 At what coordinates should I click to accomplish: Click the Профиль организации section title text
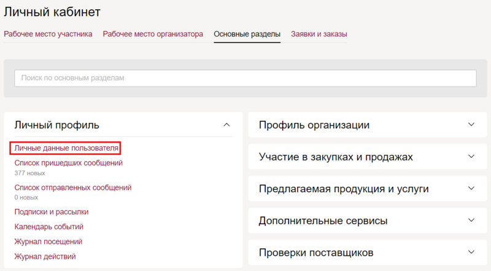point(314,125)
